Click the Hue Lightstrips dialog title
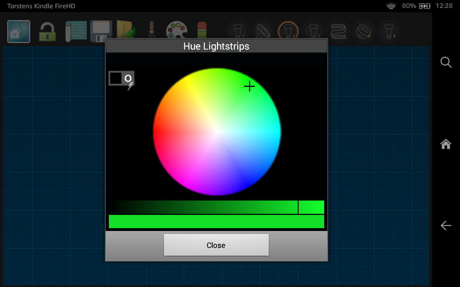The width and height of the screenshot is (460, 287). point(216,46)
